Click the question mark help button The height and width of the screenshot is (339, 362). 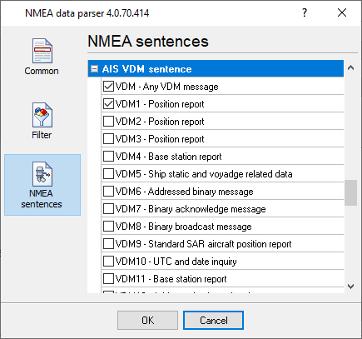(x=305, y=12)
